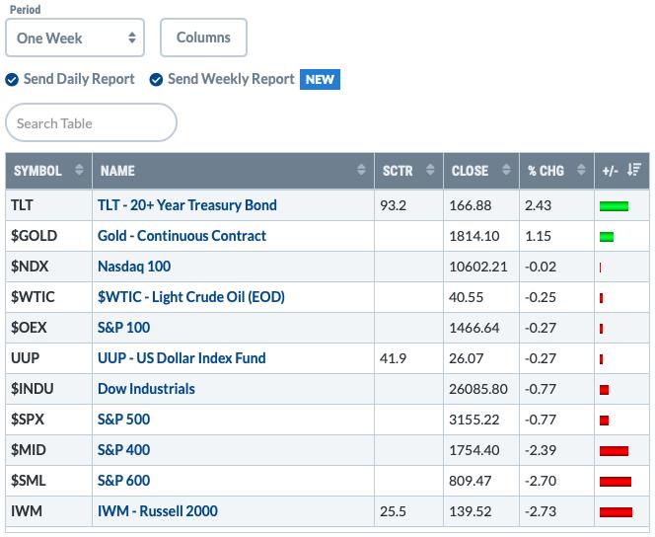655x537 pixels.
Task: Click close value 3155.22
Action: [474, 420]
